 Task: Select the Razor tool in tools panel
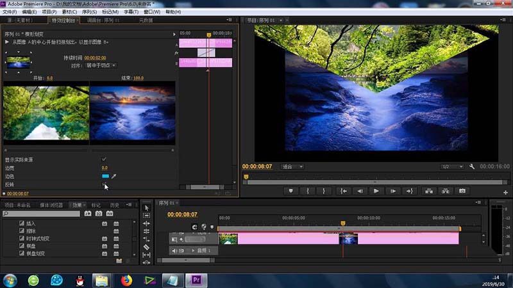[146, 246]
